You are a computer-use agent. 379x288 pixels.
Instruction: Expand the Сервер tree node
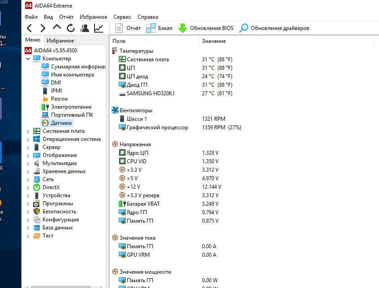[28, 148]
